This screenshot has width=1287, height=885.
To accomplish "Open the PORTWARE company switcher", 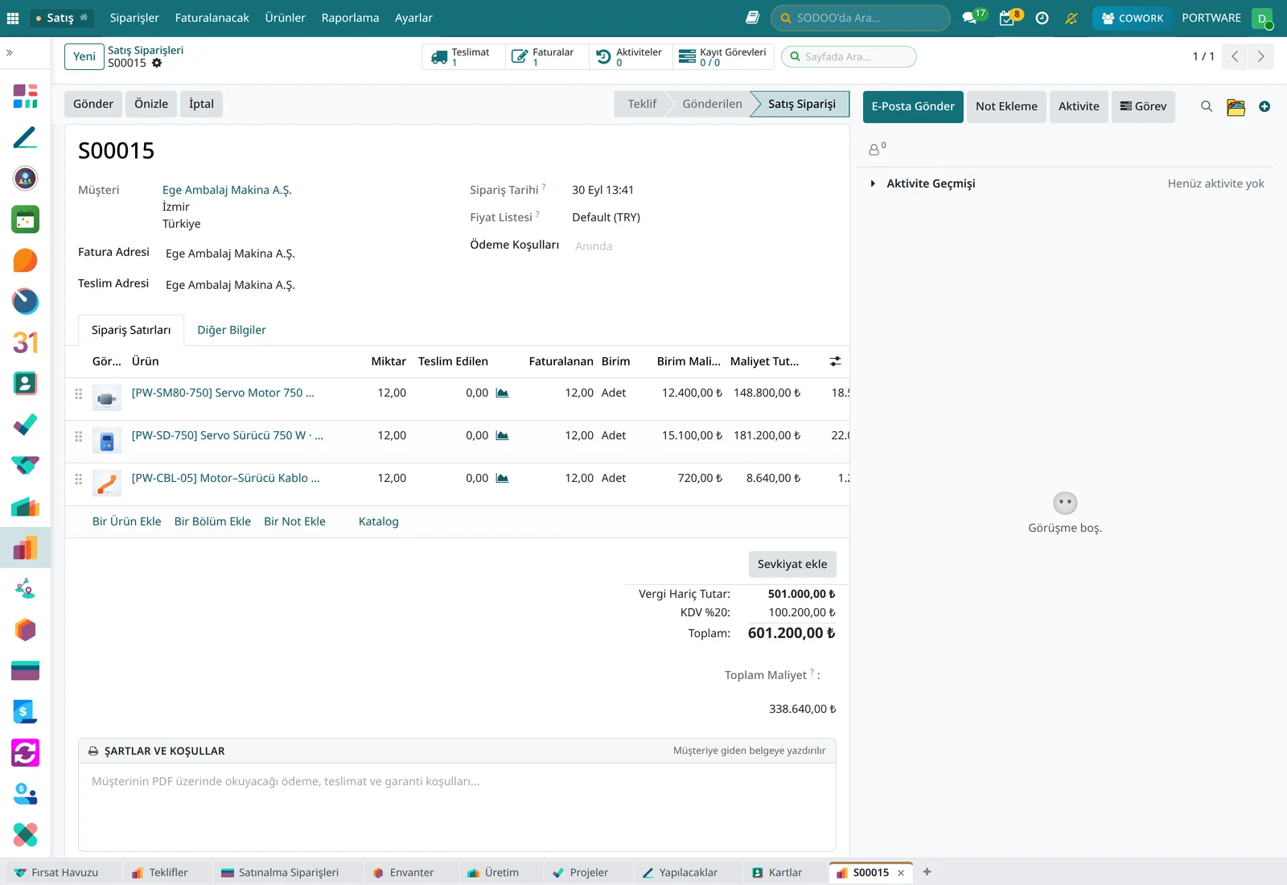I will tap(1211, 18).
